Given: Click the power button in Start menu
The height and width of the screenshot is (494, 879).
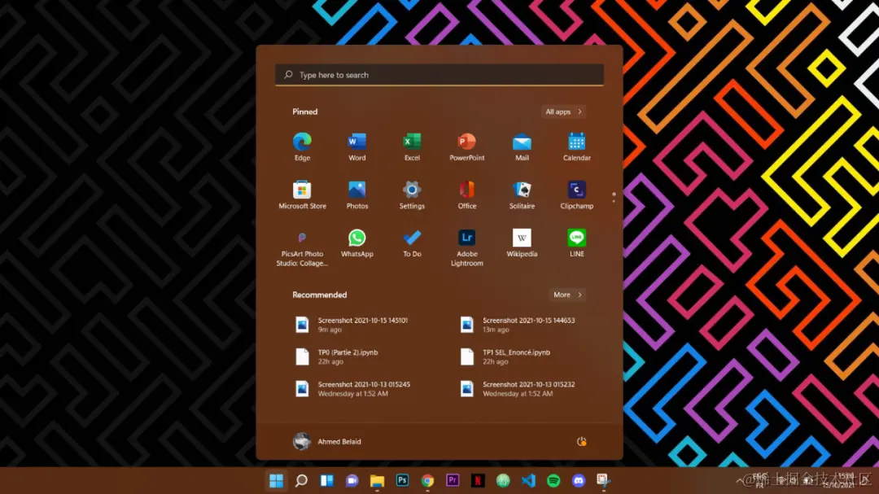Looking at the screenshot, I should [581, 442].
